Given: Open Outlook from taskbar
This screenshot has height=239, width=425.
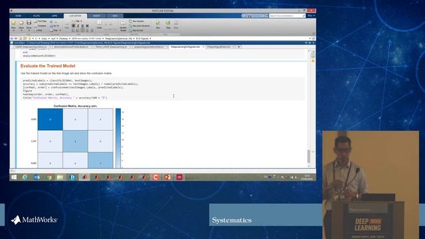Looking at the screenshot, I should [37, 177].
